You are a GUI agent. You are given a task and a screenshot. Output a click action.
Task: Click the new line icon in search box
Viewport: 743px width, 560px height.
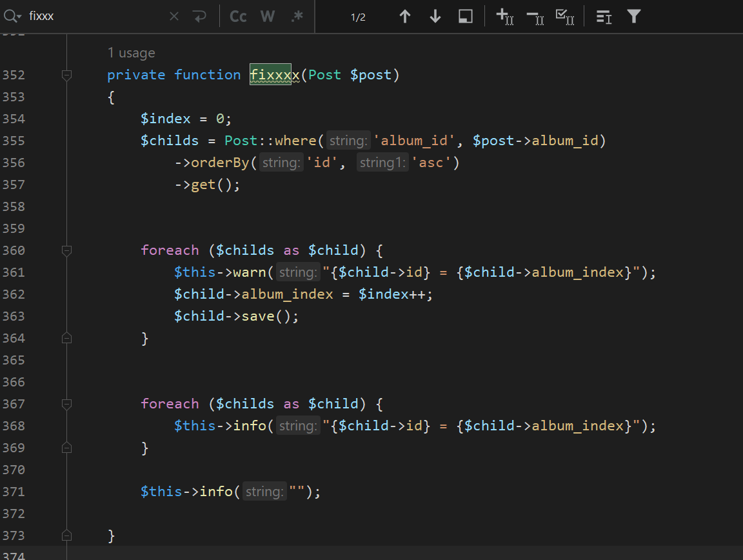199,17
